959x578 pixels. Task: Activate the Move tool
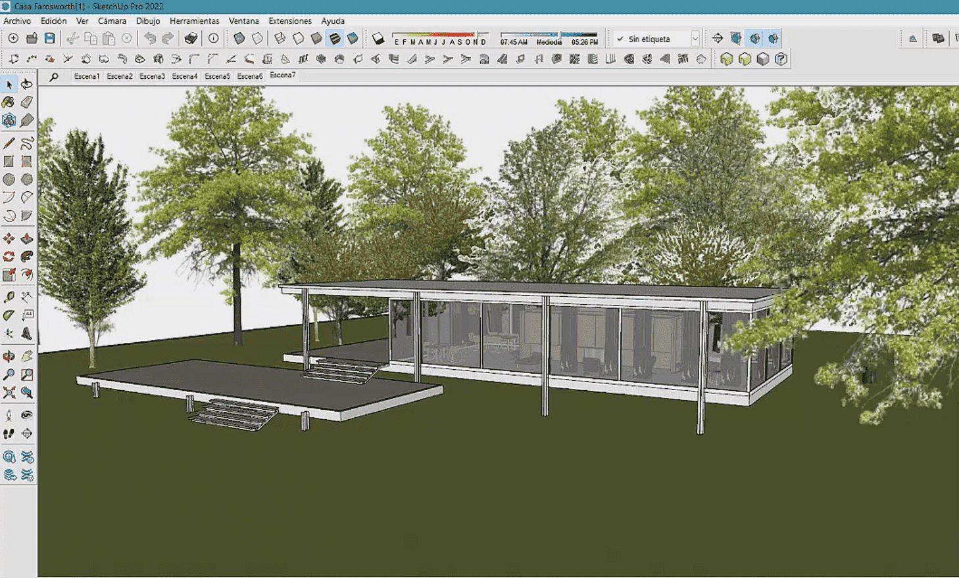point(9,238)
